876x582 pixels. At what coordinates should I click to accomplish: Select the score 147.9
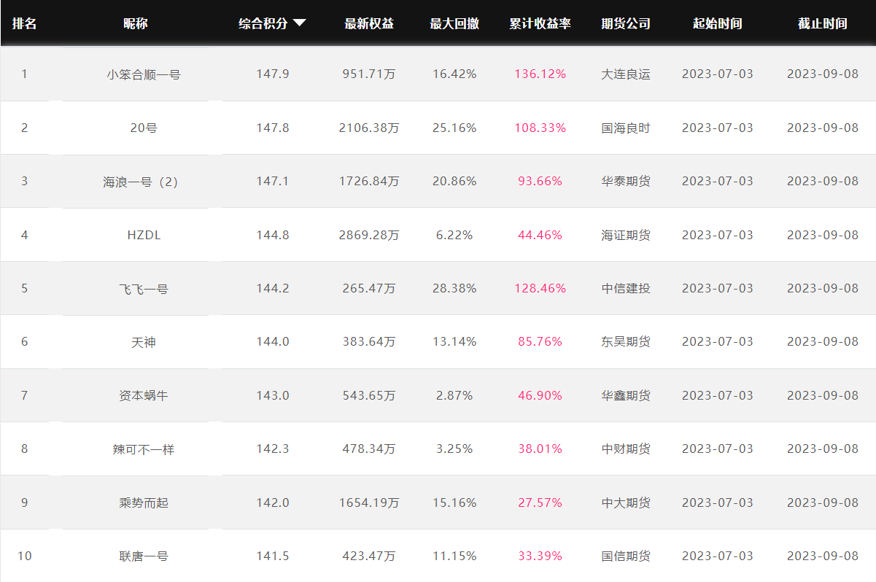pos(273,74)
